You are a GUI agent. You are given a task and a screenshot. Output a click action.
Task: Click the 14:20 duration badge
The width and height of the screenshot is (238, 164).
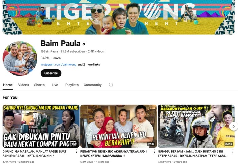73,144
